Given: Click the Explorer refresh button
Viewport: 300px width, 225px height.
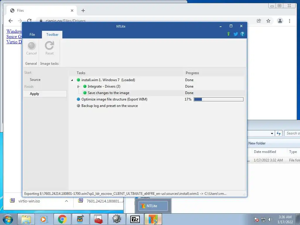Looking at the screenshot, I should click(279, 133).
